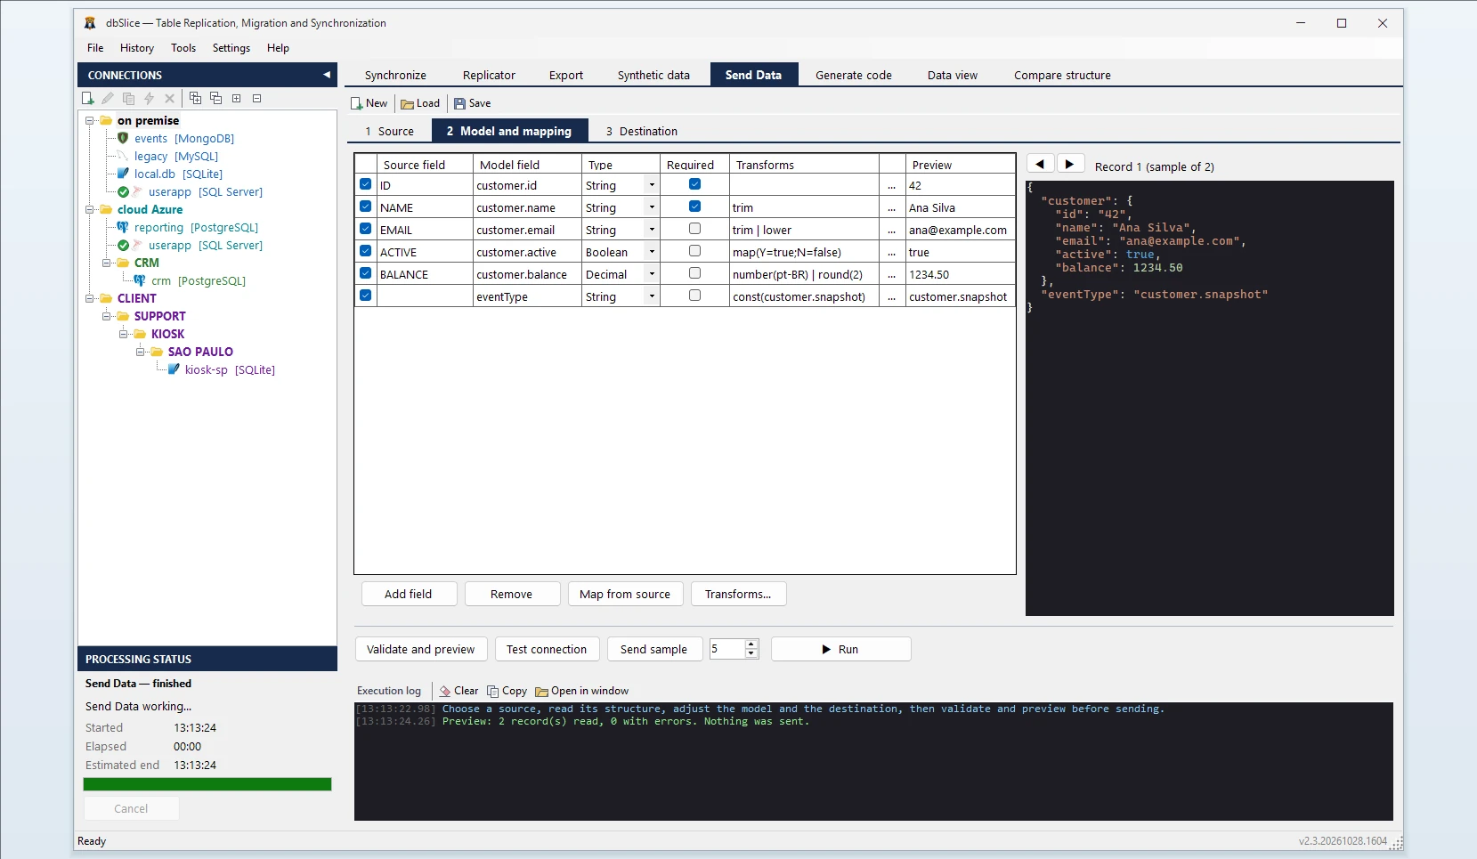The width and height of the screenshot is (1477, 859).
Task: Click the SQLite icon of local.db
Action: pos(124,174)
